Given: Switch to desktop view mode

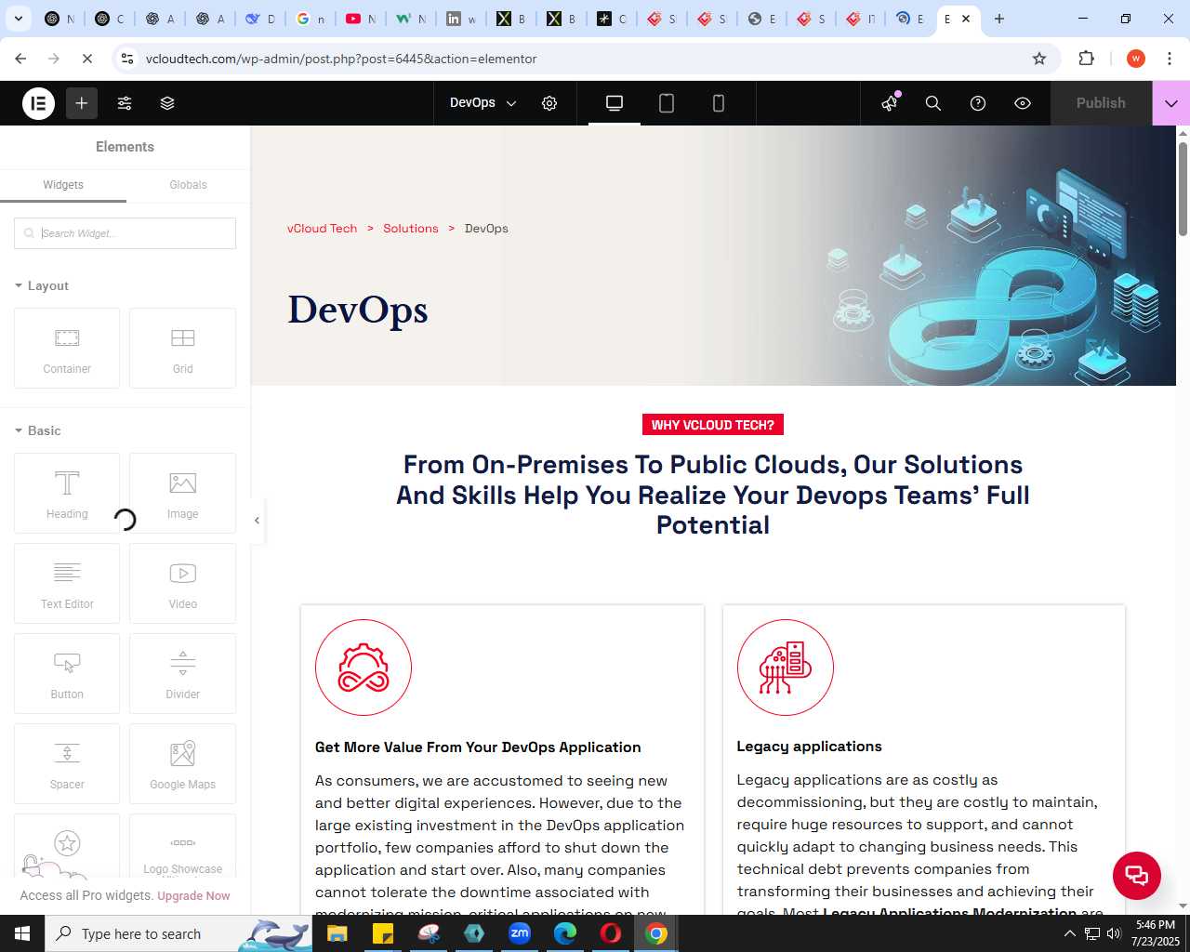Looking at the screenshot, I should coord(615,103).
